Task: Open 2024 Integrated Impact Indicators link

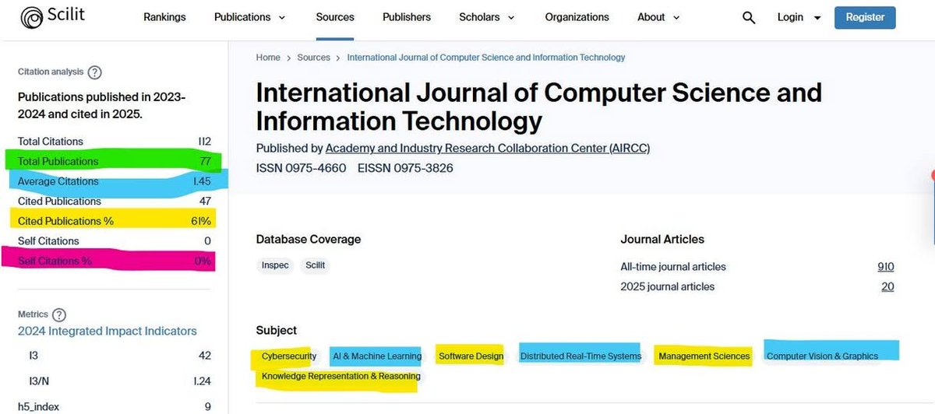Action: coord(108,331)
